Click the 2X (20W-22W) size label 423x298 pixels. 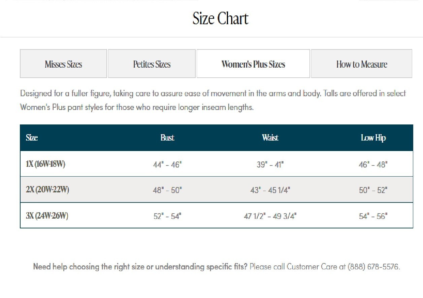(47, 190)
